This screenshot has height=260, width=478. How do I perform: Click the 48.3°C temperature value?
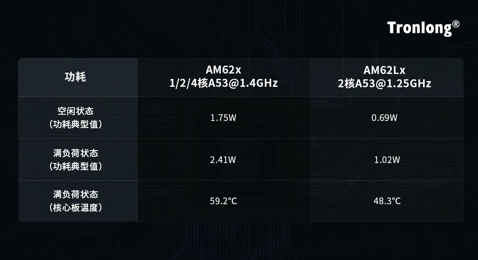pyautogui.click(x=387, y=201)
